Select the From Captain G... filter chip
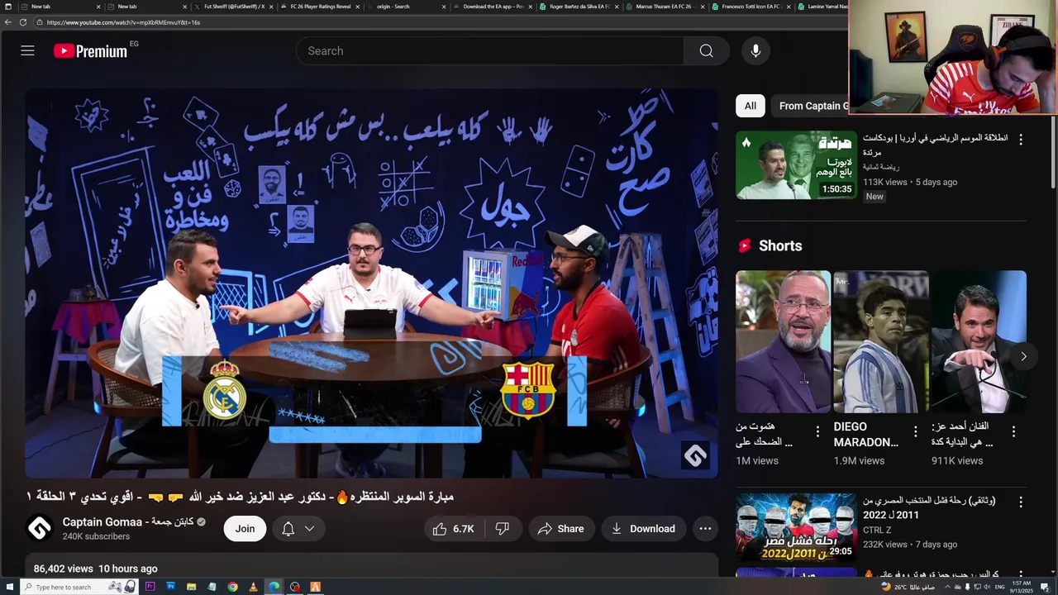Viewport: 1058px width, 595px height. coord(813,106)
